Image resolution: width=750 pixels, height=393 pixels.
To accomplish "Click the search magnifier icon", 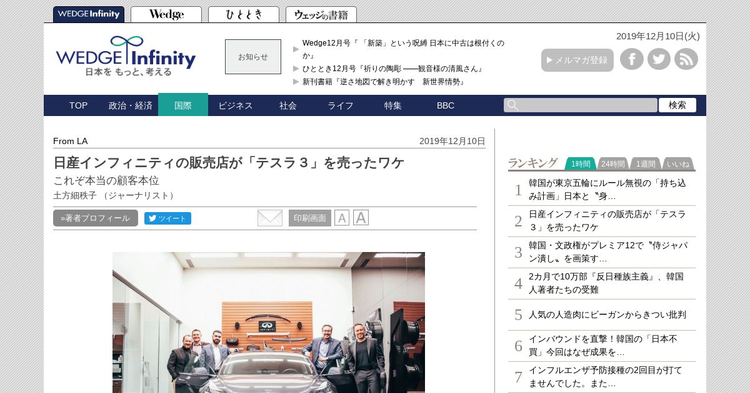I will [512, 105].
